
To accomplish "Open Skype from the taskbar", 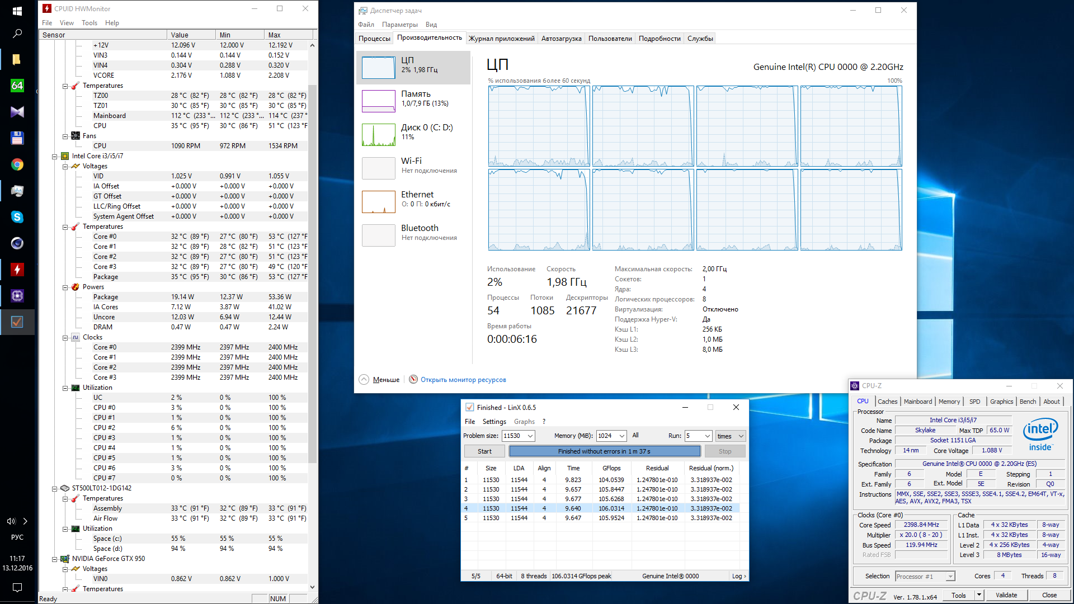I will pos(17,217).
